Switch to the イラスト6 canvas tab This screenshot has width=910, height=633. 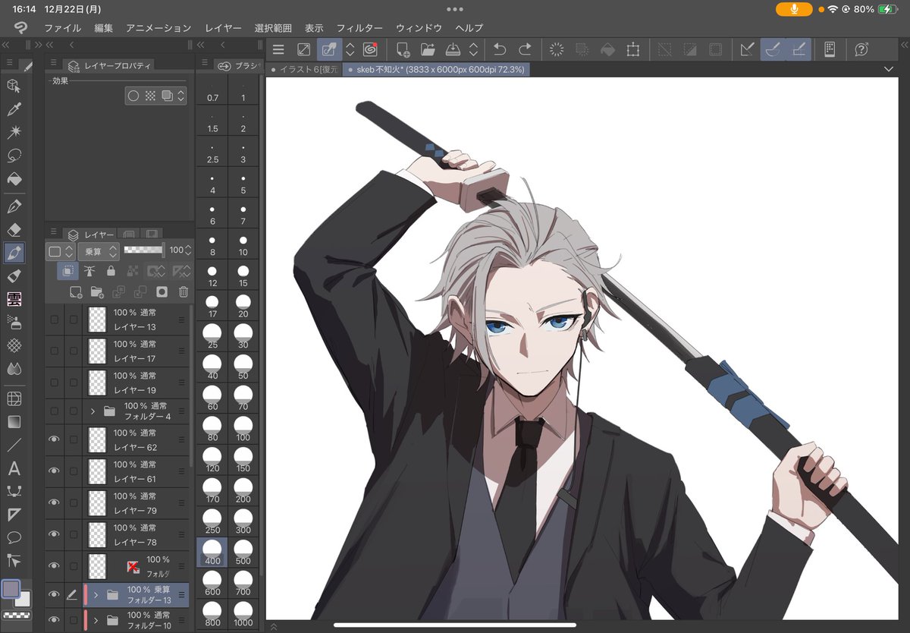[304, 69]
